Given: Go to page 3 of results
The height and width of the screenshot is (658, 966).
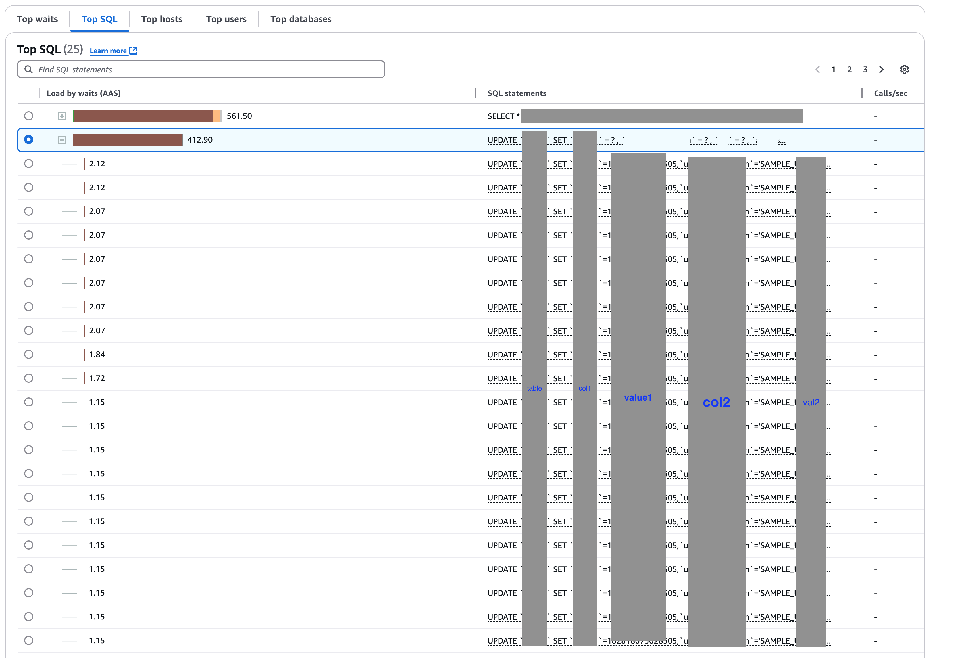Looking at the screenshot, I should 865,69.
